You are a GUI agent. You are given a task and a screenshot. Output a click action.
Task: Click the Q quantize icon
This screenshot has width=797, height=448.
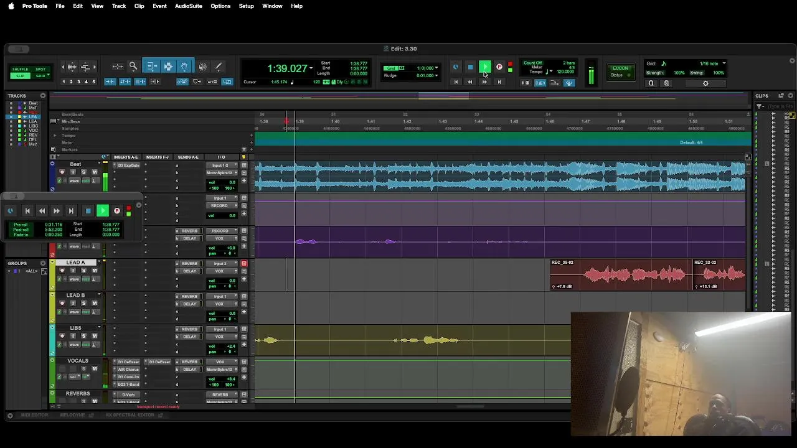(651, 83)
